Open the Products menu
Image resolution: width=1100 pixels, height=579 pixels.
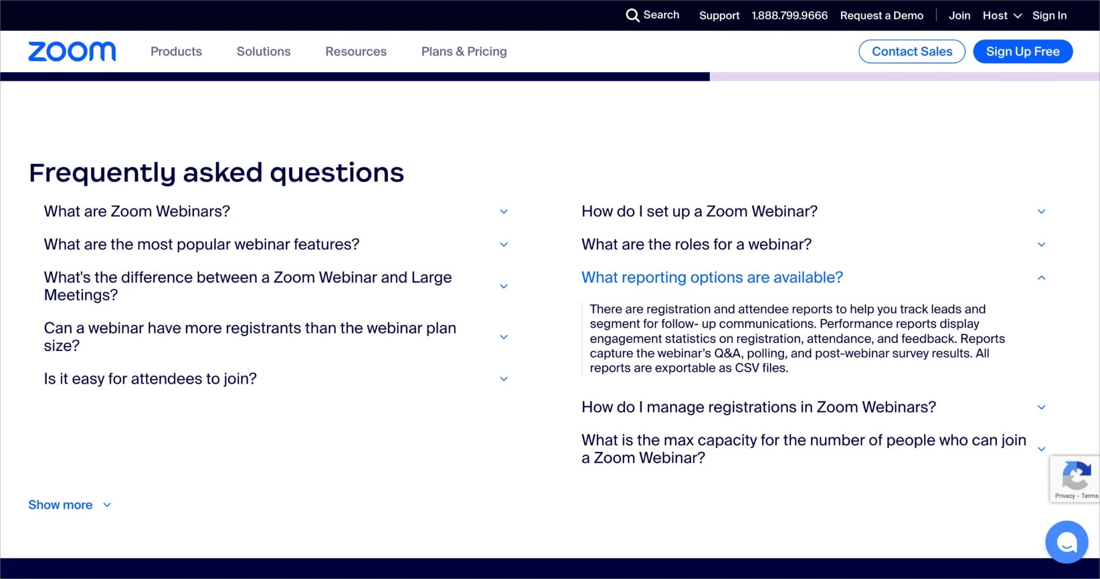(x=176, y=52)
